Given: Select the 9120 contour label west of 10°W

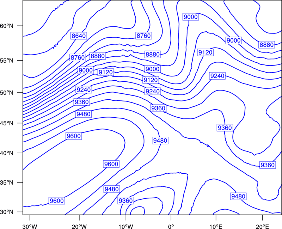Looking at the screenshot, I should (x=106, y=72).
